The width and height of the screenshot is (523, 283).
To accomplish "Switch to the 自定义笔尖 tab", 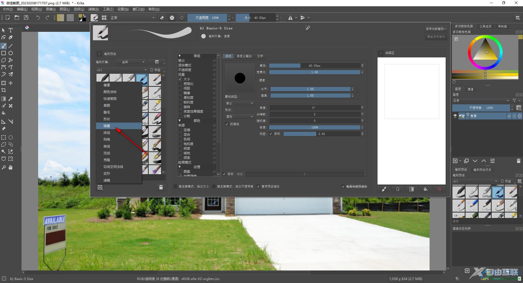I will [244, 56].
